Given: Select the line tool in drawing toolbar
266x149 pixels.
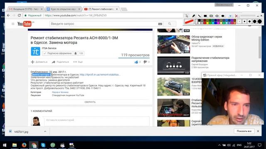Looking at the screenshot, I should pyautogui.click(x=199, y=16).
